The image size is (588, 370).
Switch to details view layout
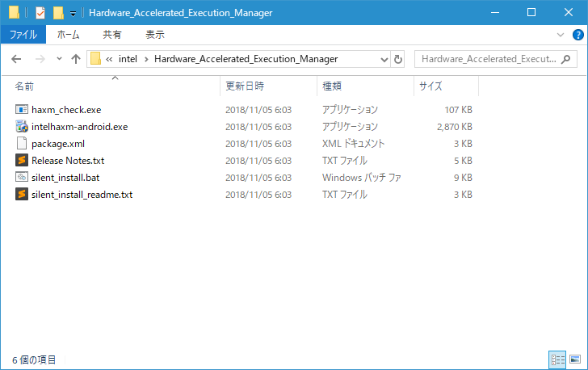pyautogui.click(x=557, y=359)
